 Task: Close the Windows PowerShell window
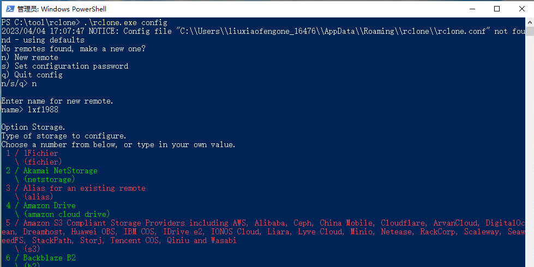tap(521, 9)
